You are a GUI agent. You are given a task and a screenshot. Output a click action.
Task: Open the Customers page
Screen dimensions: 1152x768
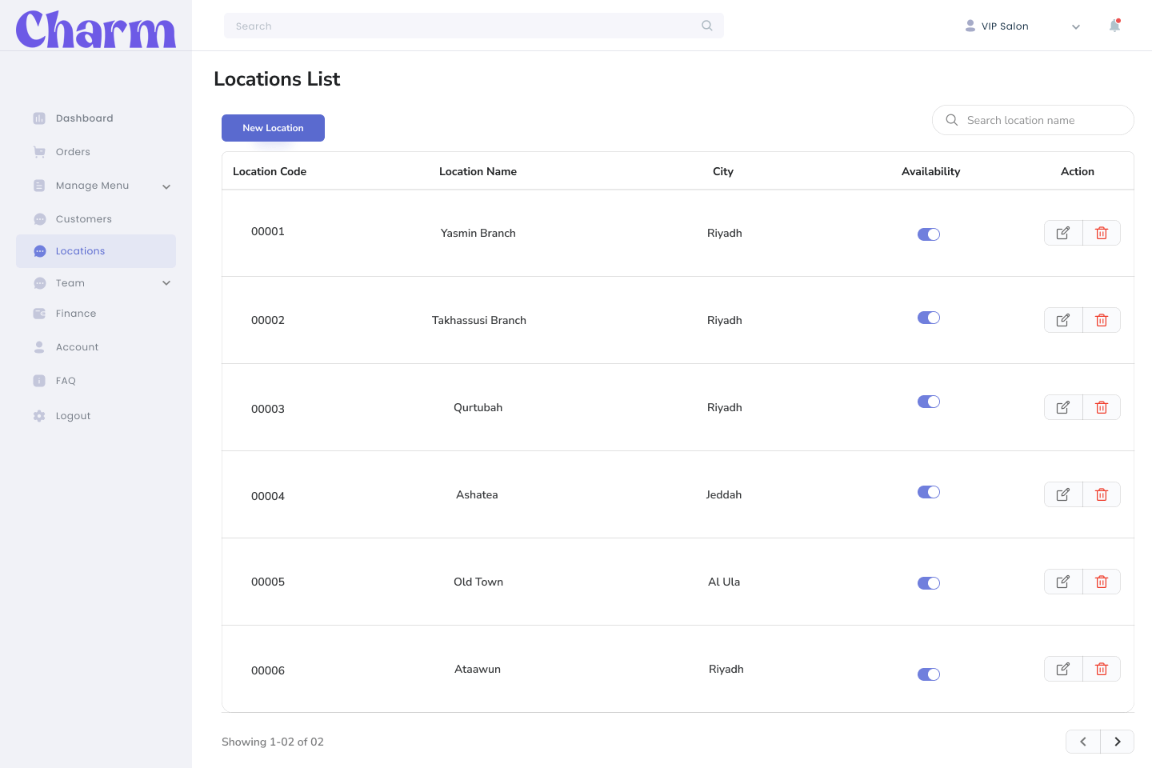pos(84,219)
